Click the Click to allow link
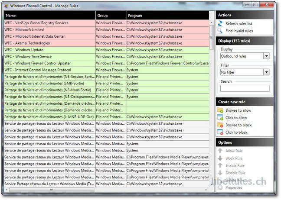 tap(236, 118)
